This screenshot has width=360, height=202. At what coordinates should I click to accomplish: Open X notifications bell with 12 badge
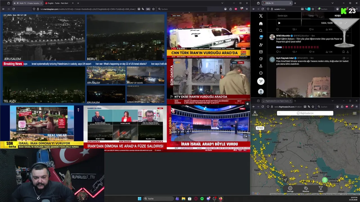pos(261,38)
